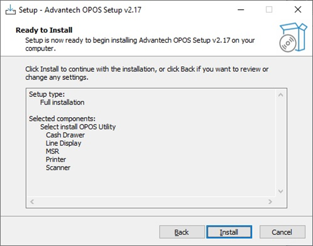Click the disabled maximize window button

point(269,10)
